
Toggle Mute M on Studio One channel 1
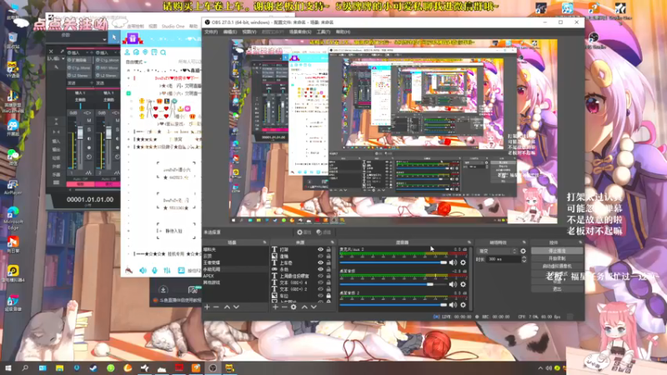[89, 121]
